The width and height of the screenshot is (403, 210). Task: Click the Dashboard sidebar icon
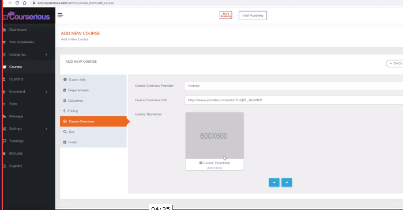4,30
